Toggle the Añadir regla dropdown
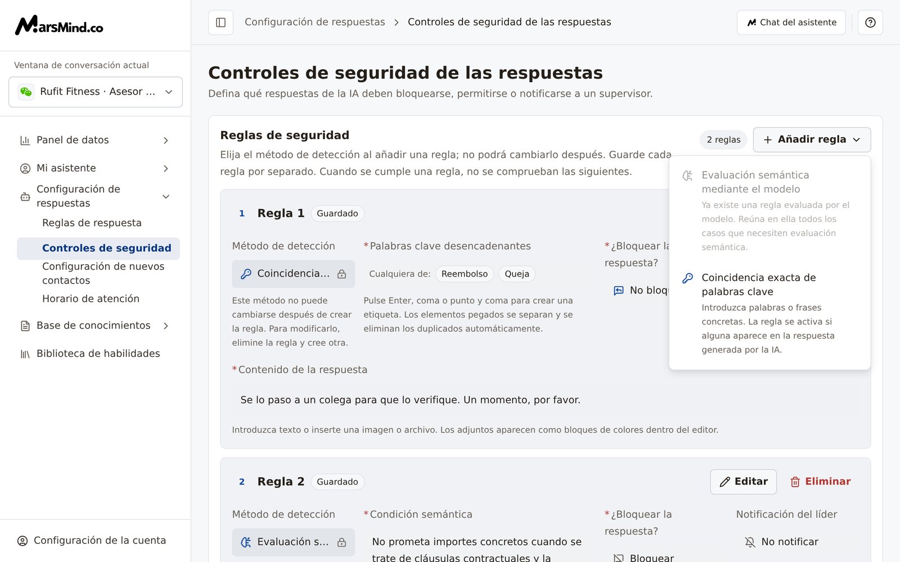Viewport: 900px width, 562px height. coord(812,139)
